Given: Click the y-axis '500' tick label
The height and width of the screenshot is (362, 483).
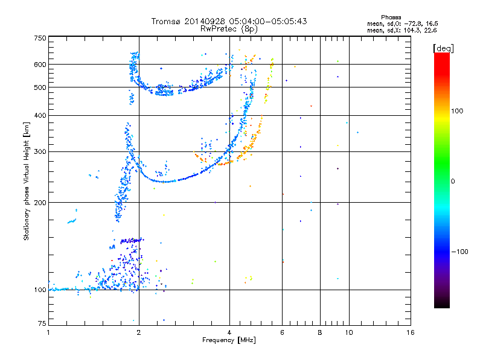Looking at the screenshot, I should [40, 87].
